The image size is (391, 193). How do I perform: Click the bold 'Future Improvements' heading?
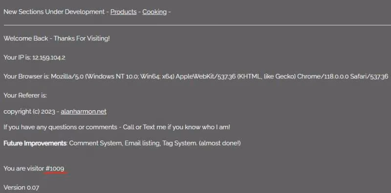tap(35, 143)
